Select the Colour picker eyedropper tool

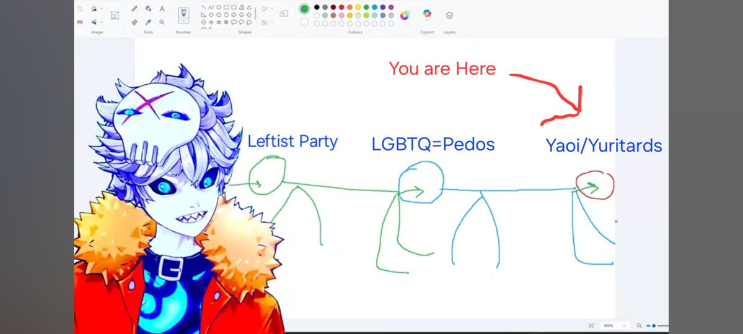click(x=148, y=22)
